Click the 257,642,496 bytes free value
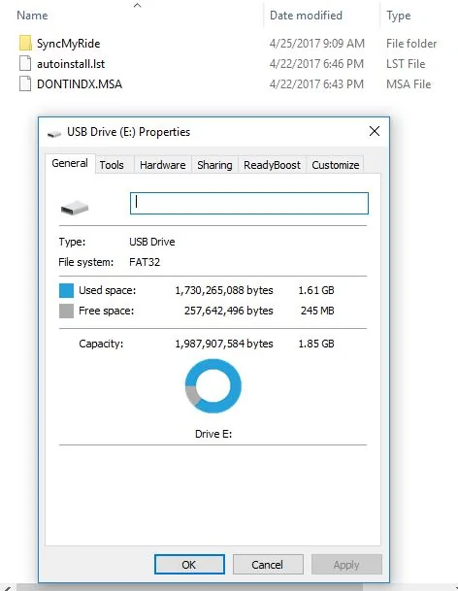Viewport: 458px width, 591px height. point(228,311)
